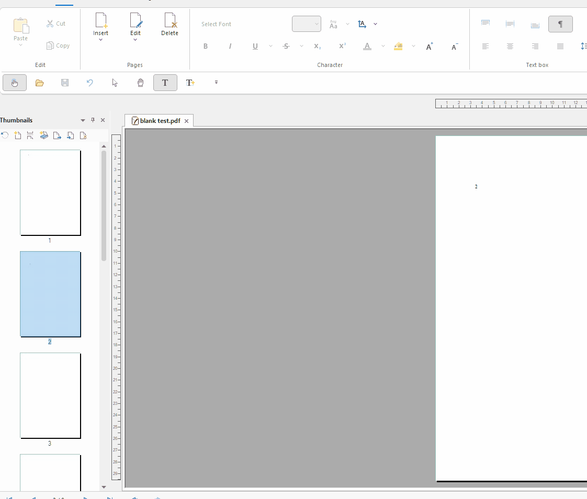
Task: Expand the Insert pages dropdown
Action: 100,40
